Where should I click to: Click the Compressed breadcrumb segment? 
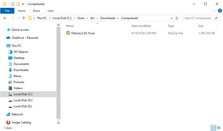[x=129, y=18]
